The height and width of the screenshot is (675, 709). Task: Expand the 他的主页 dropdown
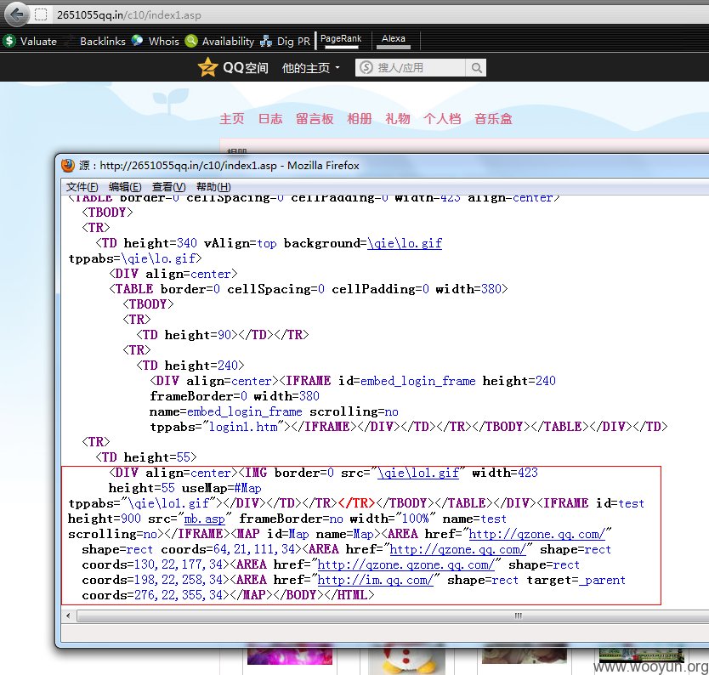tap(310, 68)
